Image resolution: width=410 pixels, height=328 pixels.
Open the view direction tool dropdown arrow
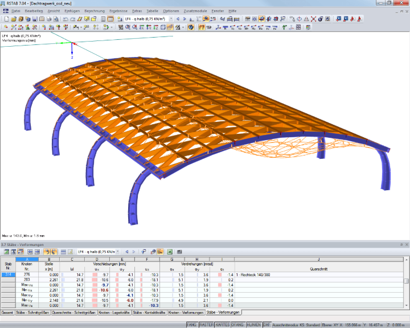click(183, 27)
